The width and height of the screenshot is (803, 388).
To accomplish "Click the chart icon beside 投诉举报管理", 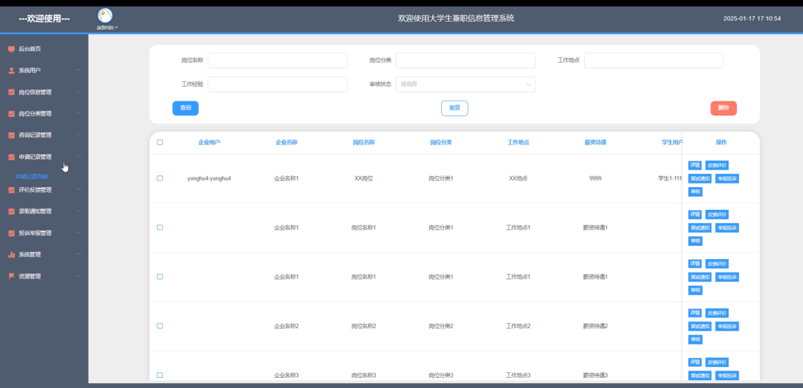I will pos(11,233).
